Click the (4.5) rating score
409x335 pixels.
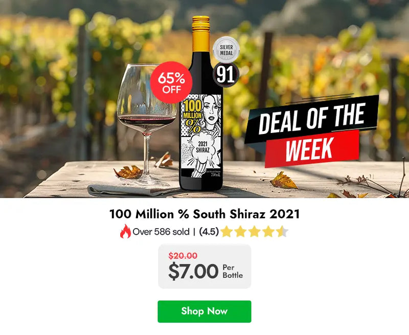(x=209, y=232)
